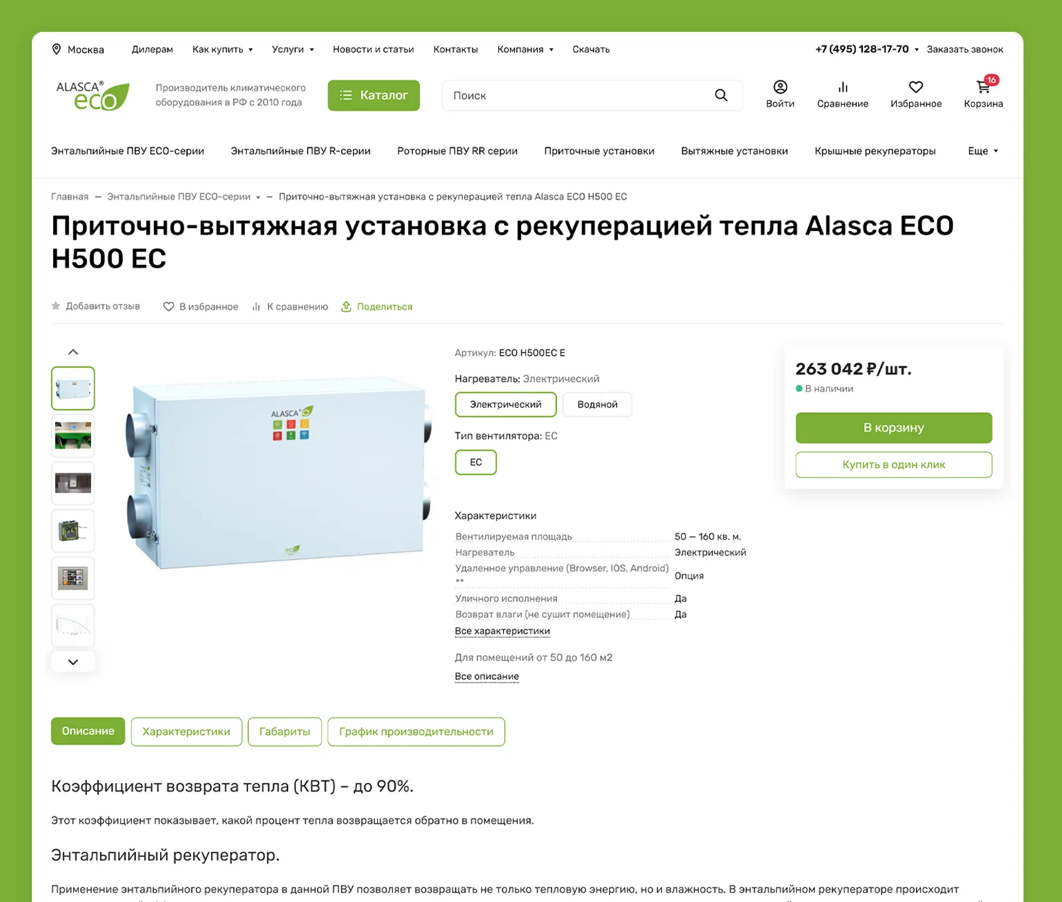Show next thumbnails with down chevron
The image size is (1062, 902).
[x=73, y=662]
